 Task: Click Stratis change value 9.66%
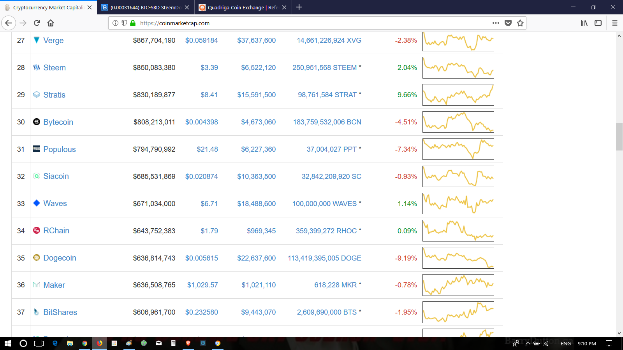pyautogui.click(x=407, y=95)
